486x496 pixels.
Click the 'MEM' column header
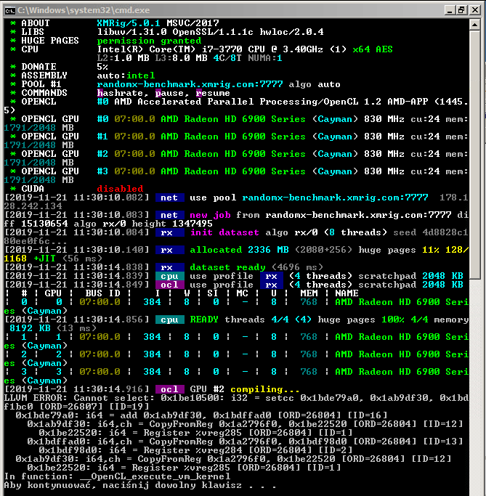click(x=309, y=293)
